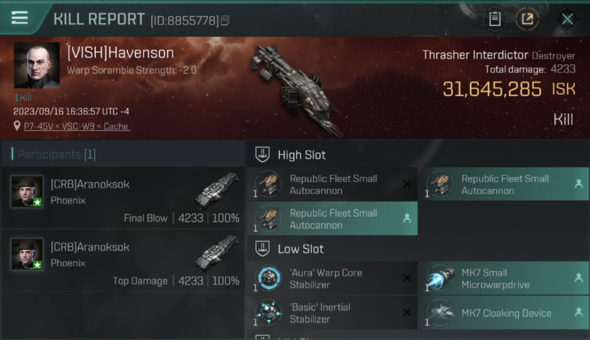590x340 pixels.
Task: Close the kill report window
Action: [567, 19]
